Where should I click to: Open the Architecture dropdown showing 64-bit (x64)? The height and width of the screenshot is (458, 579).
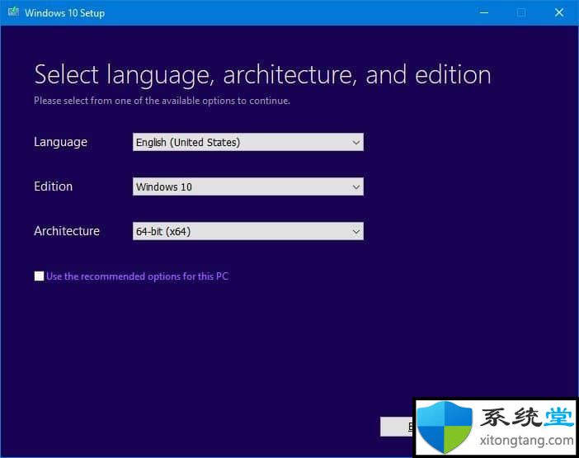click(x=247, y=231)
